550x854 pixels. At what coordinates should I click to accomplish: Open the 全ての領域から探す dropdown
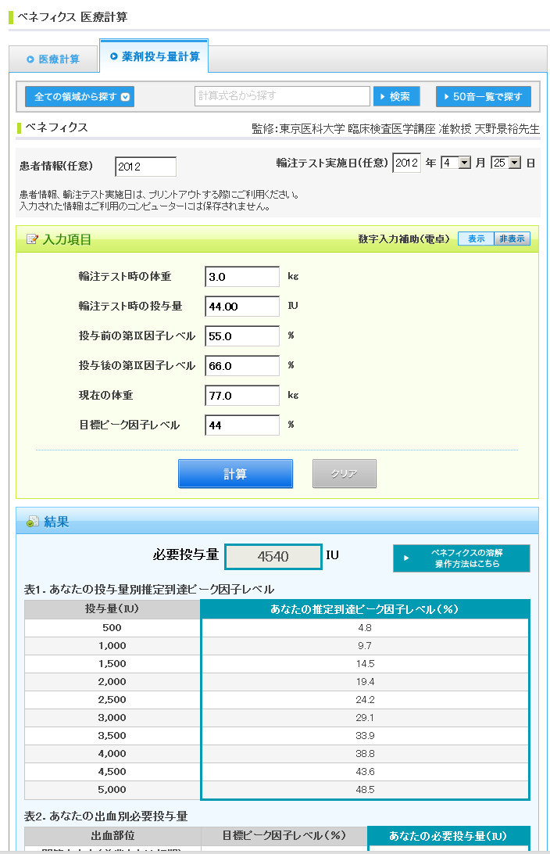tap(80, 97)
